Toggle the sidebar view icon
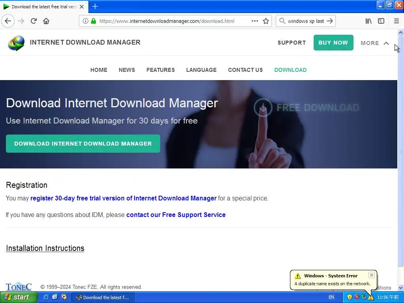Viewport: 404px width, 303px height. (x=381, y=21)
